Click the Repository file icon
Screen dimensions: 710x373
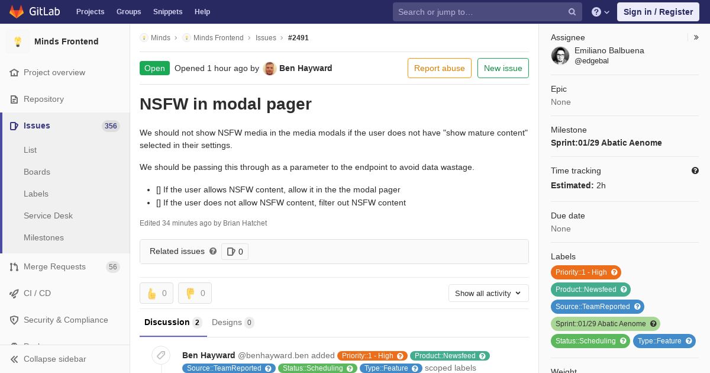click(x=14, y=99)
